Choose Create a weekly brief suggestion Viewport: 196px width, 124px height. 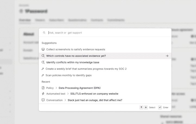click(105, 69)
